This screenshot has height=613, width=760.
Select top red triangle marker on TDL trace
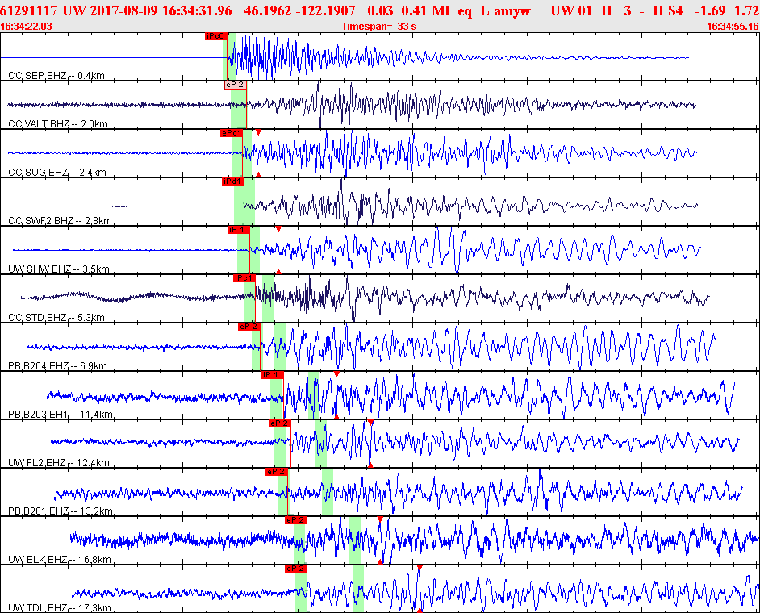pos(420,568)
